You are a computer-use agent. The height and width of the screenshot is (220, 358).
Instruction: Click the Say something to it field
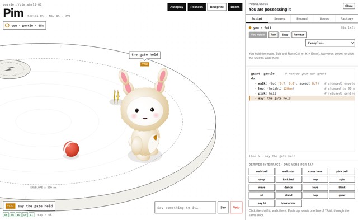point(185,207)
